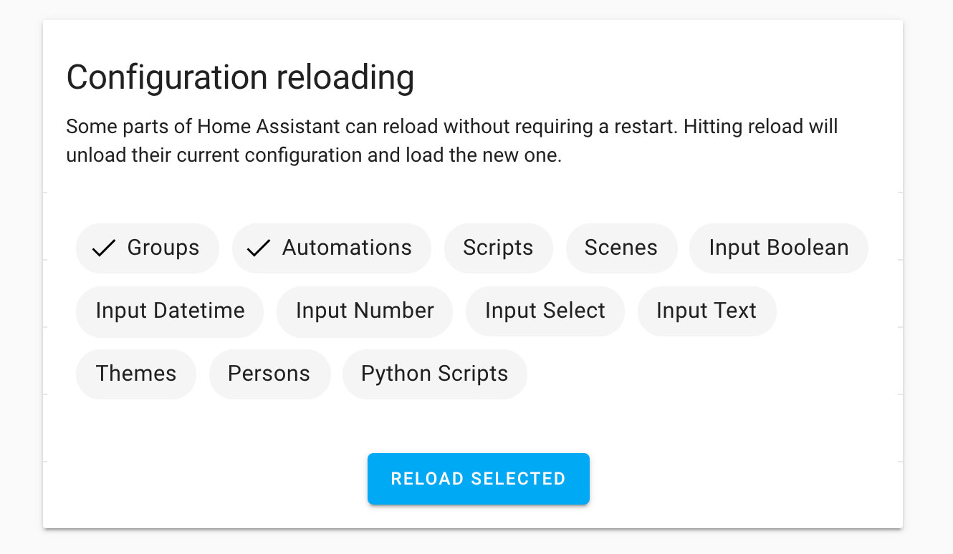Click the checkmark icon on Groups chip

pos(104,248)
